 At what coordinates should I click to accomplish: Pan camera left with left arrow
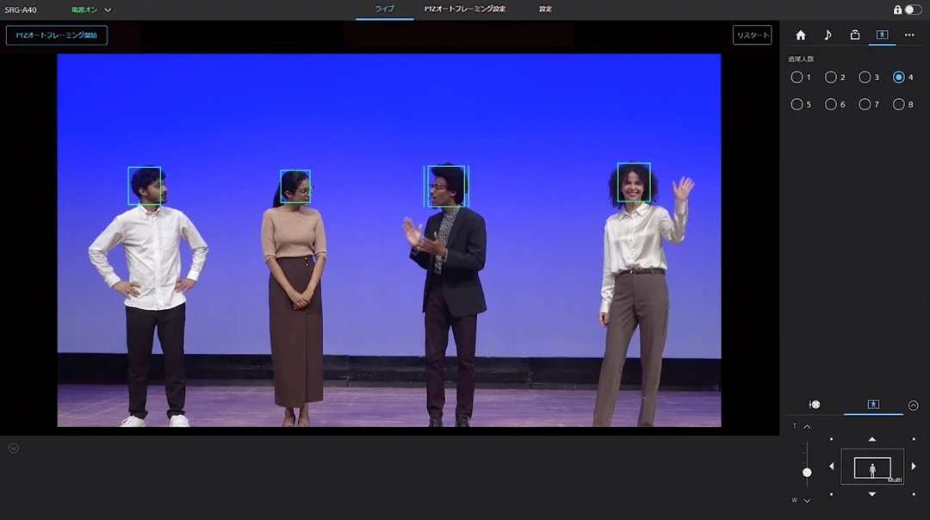click(x=832, y=467)
